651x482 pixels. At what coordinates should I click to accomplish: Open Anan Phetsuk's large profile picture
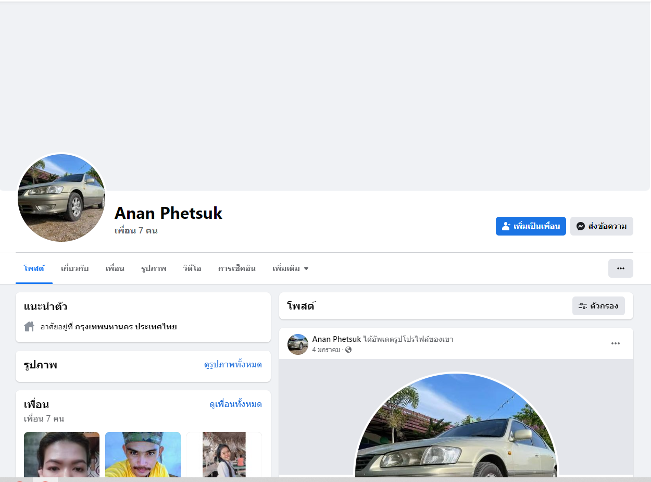point(61,197)
